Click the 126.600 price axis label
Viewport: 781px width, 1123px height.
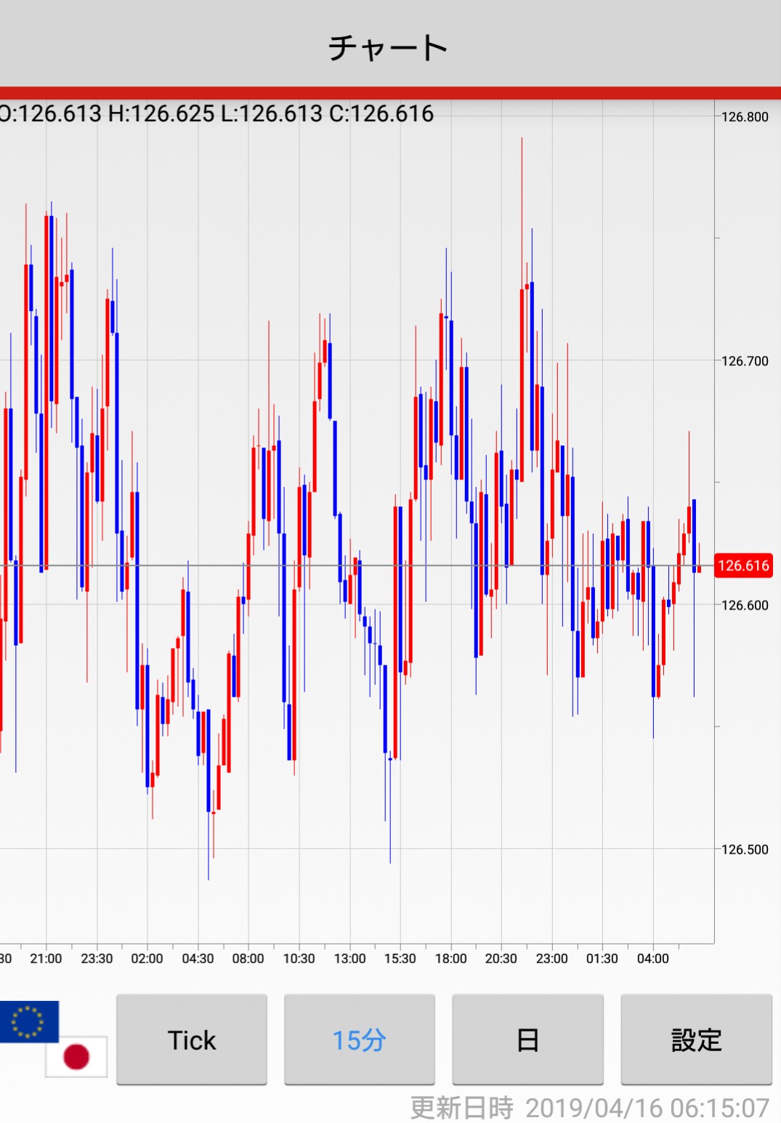745,605
